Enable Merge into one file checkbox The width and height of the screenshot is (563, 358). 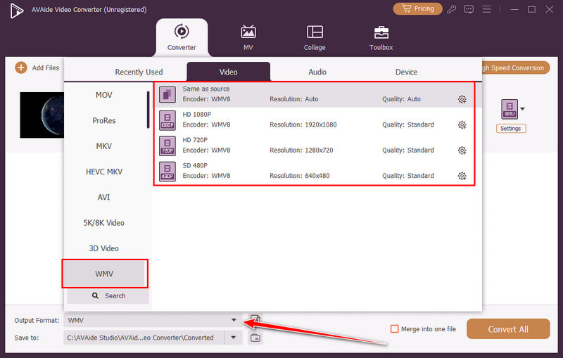tap(394, 328)
